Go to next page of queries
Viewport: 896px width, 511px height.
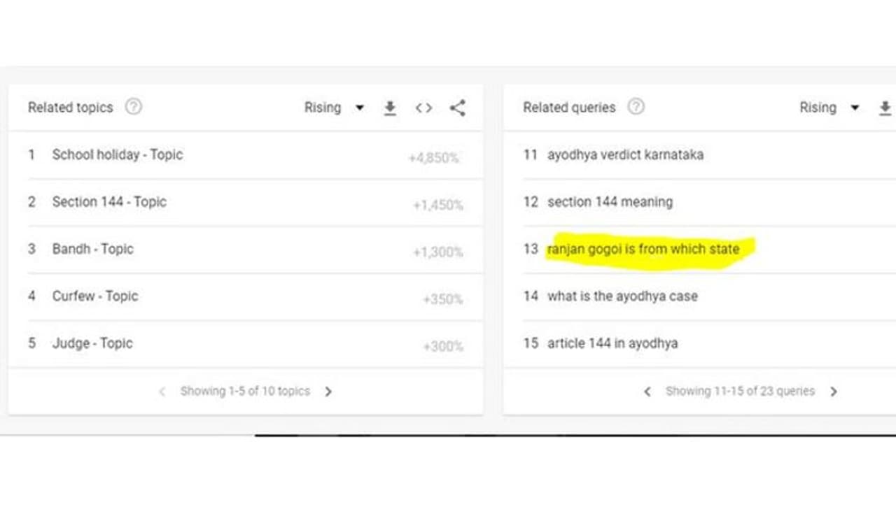(x=834, y=391)
